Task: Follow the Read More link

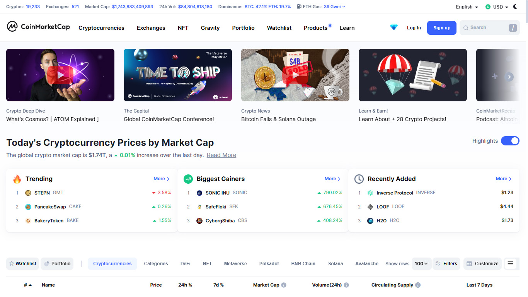Action: coord(221,155)
